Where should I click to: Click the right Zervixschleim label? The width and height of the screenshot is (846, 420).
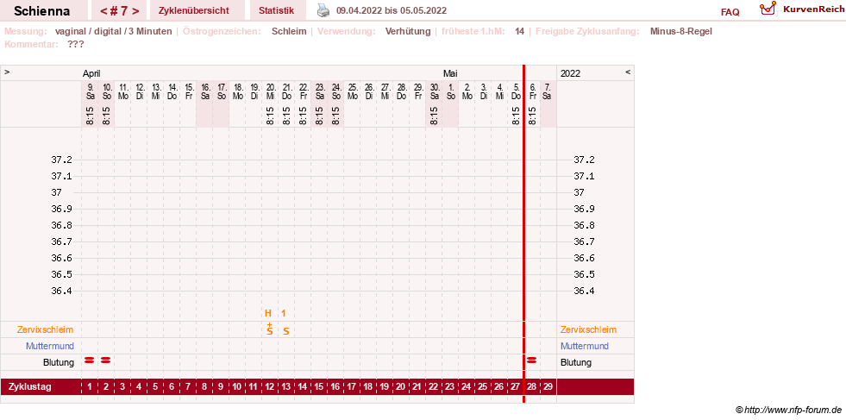(589, 329)
